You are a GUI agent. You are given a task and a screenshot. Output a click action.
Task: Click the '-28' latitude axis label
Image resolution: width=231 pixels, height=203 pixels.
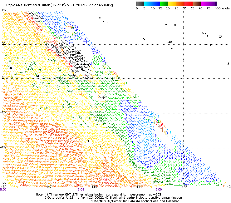[3, 147]
